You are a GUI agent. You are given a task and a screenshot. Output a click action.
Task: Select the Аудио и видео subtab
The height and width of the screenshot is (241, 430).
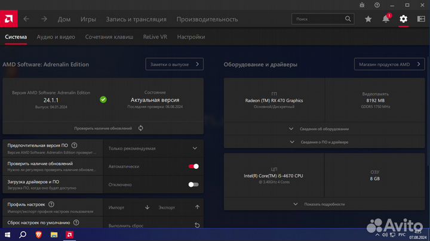click(x=56, y=37)
